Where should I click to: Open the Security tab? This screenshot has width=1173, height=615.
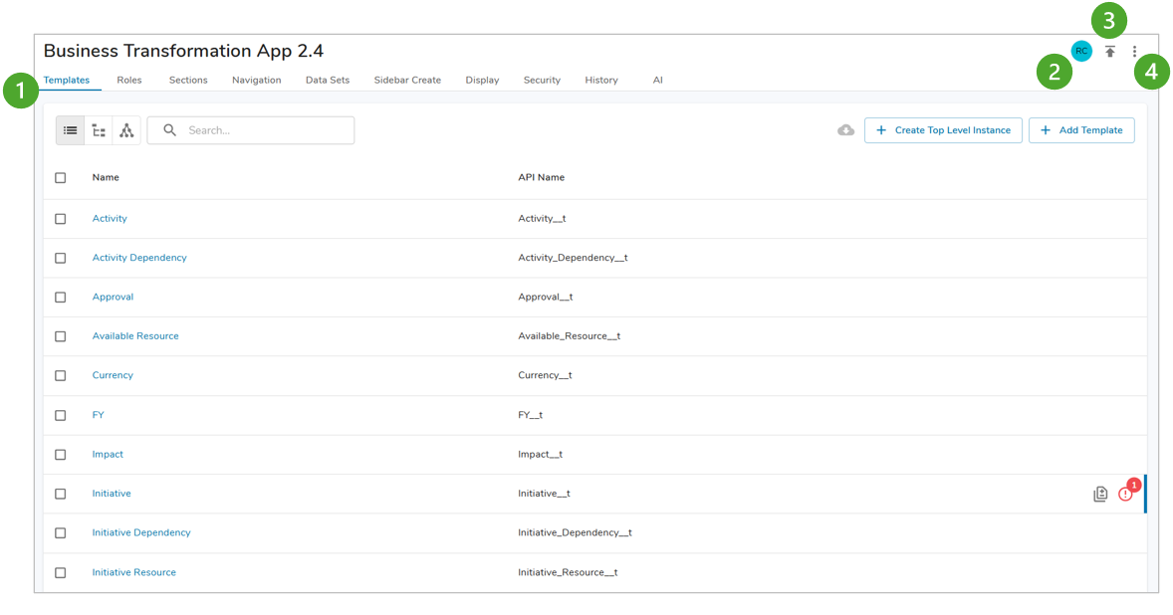pyautogui.click(x=542, y=80)
